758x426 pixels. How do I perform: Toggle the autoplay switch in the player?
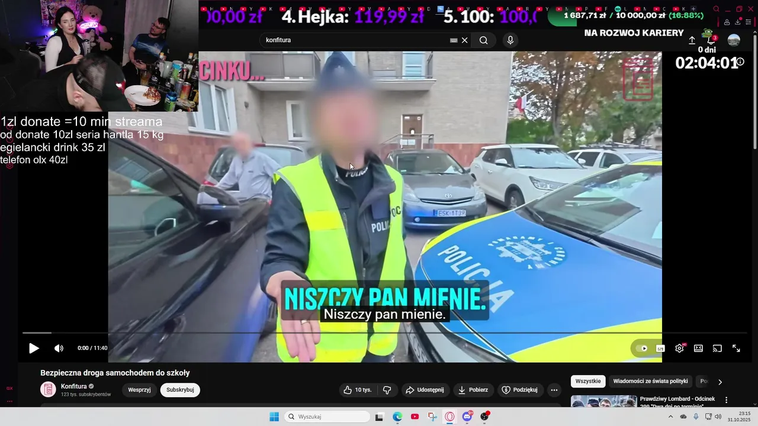[641, 348]
